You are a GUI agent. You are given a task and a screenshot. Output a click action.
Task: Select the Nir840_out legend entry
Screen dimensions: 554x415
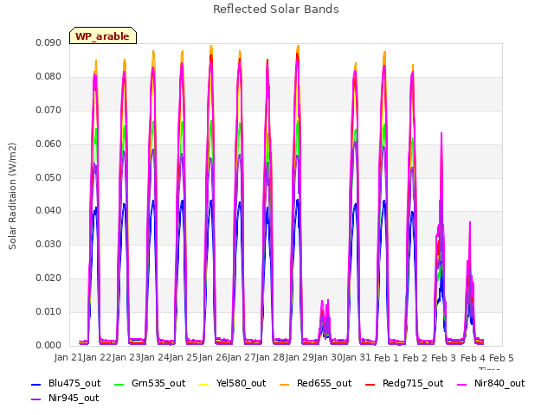(491, 384)
